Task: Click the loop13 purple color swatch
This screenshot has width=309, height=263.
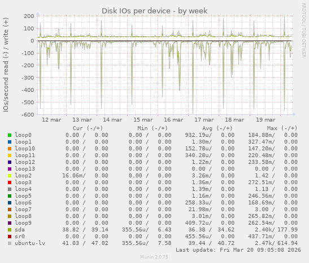Action: (10, 169)
